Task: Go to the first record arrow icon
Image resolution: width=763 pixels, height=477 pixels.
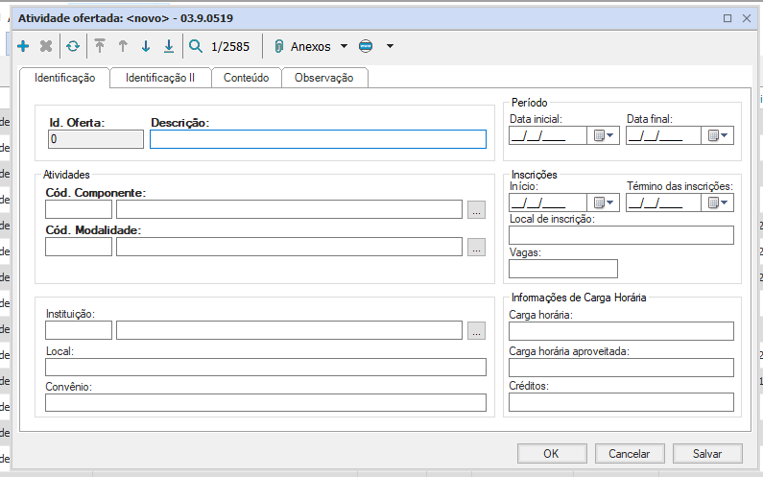Action: (100, 46)
